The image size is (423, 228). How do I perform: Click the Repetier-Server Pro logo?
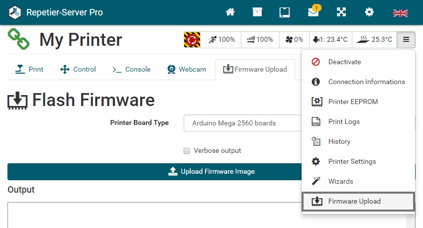tap(15, 12)
